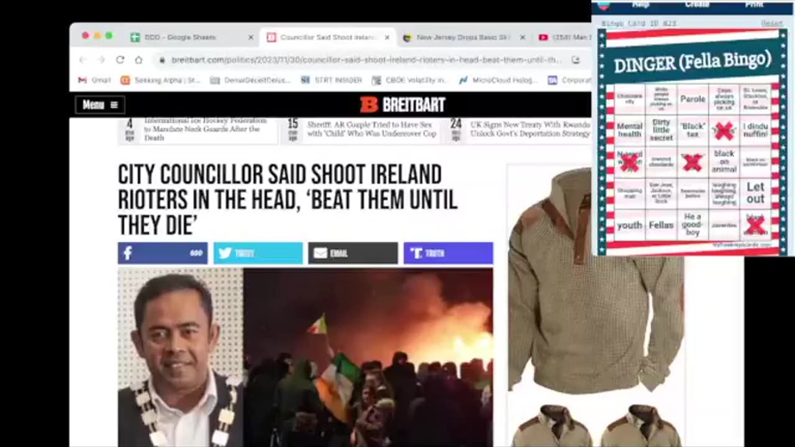Open the CBOE Volatility bookmark

coord(410,80)
